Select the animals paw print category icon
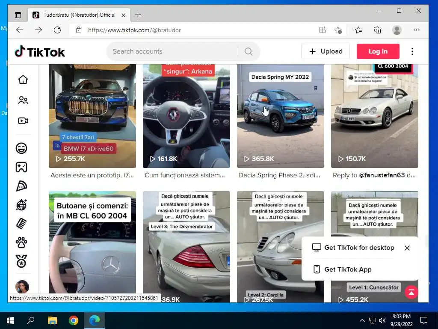This screenshot has height=329, width=438. click(x=21, y=242)
